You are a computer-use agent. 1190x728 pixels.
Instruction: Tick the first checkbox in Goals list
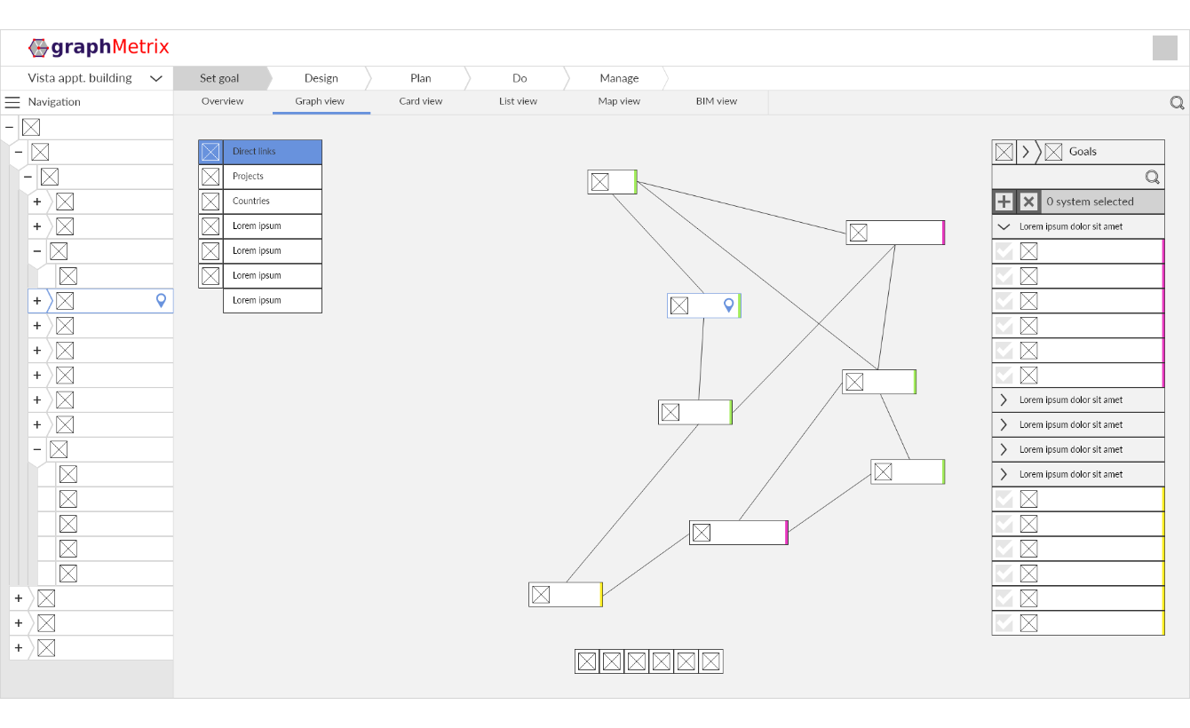pos(1004,251)
